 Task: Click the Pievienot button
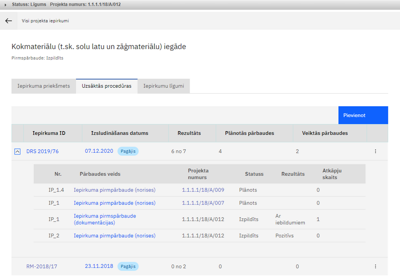pyautogui.click(x=363, y=115)
